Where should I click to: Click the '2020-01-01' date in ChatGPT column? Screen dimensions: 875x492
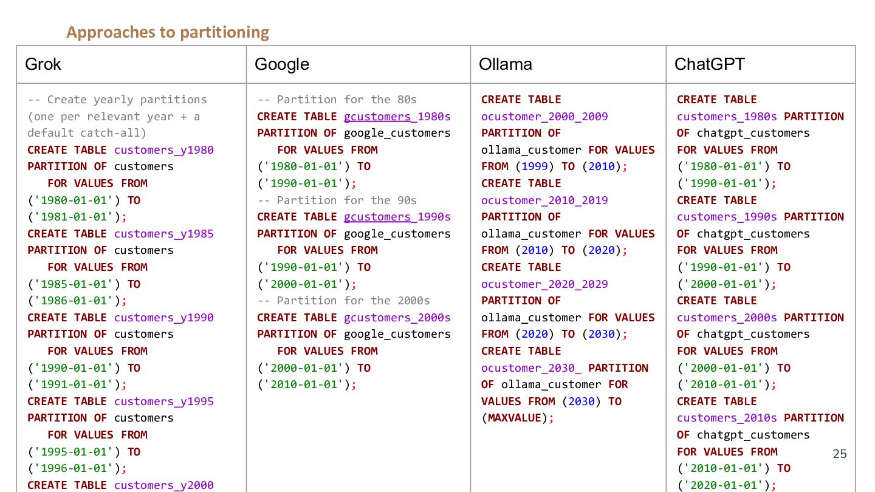coord(724,485)
